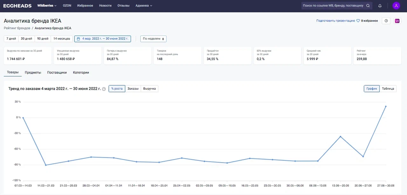Switch to the Категории tab

[81, 72]
